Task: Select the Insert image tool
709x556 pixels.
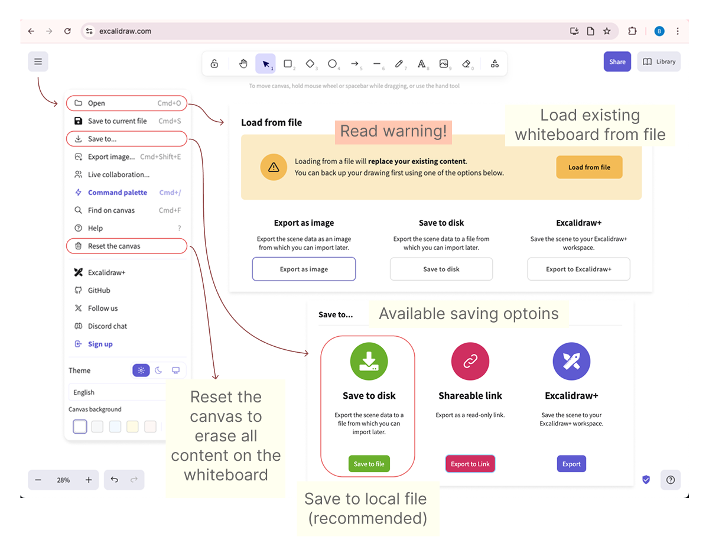Action: click(444, 64)
